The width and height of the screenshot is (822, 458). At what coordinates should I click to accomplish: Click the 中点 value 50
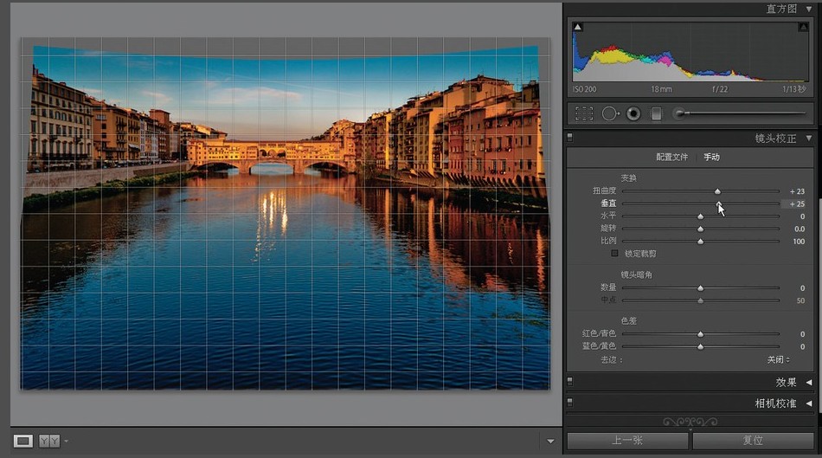click(x=800, y=300)
